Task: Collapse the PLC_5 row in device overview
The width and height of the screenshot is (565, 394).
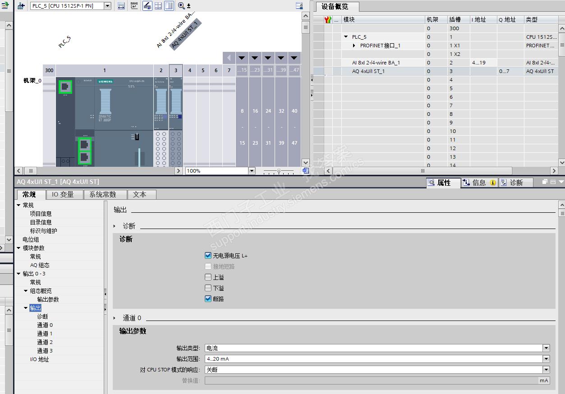Action: [x=346, y=37]
